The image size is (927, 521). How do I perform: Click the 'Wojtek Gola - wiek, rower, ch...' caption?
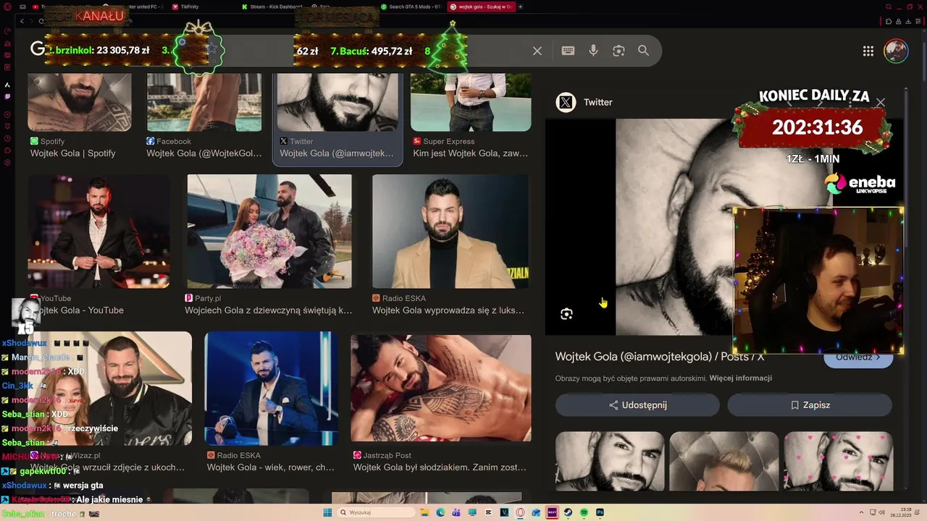(x=271, y=467)
